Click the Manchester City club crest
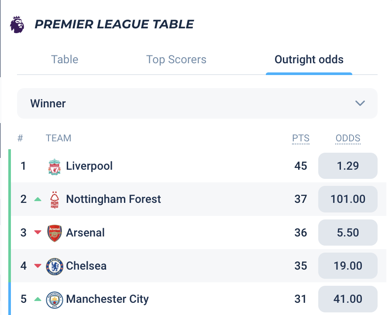The height and width of the screenshot is (315, 392). (55, 300)
